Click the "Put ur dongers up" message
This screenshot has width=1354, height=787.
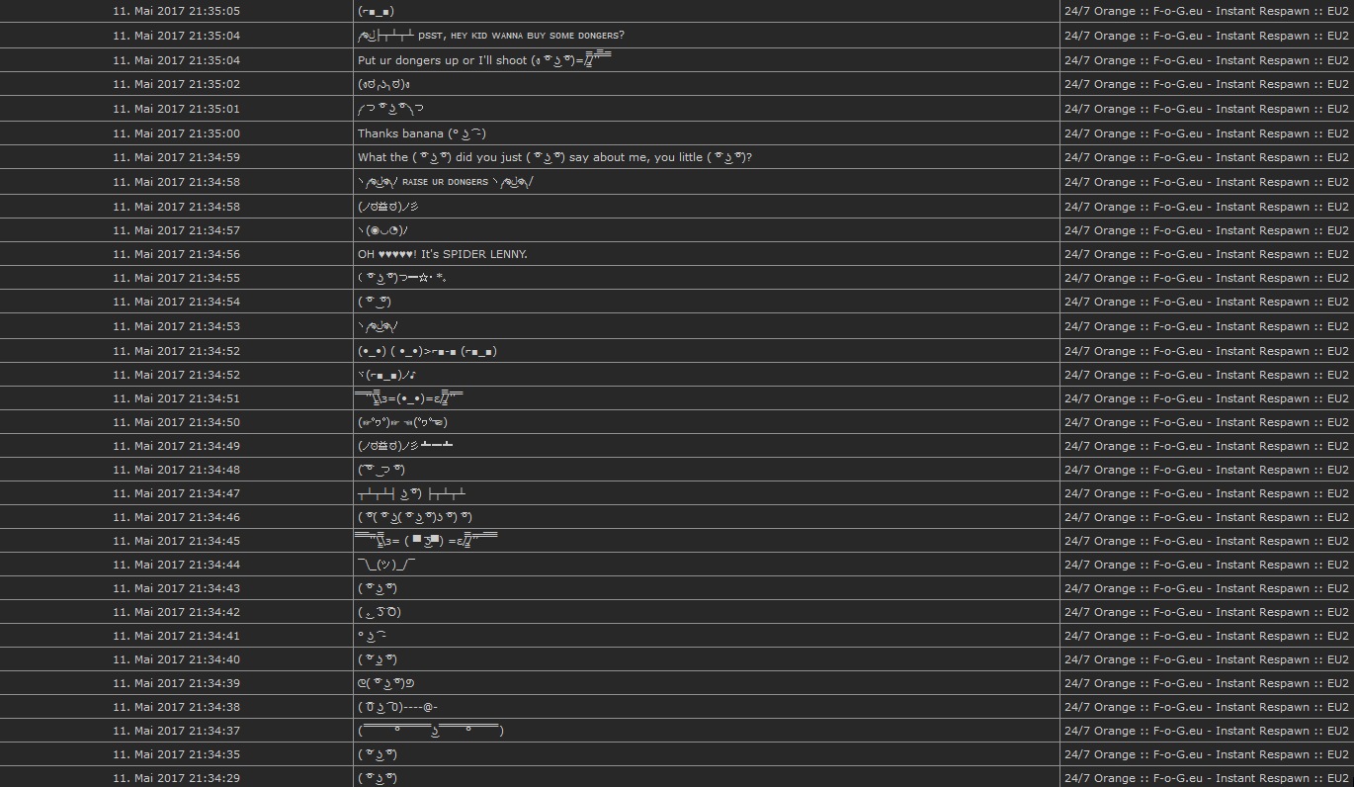(484, 60)
